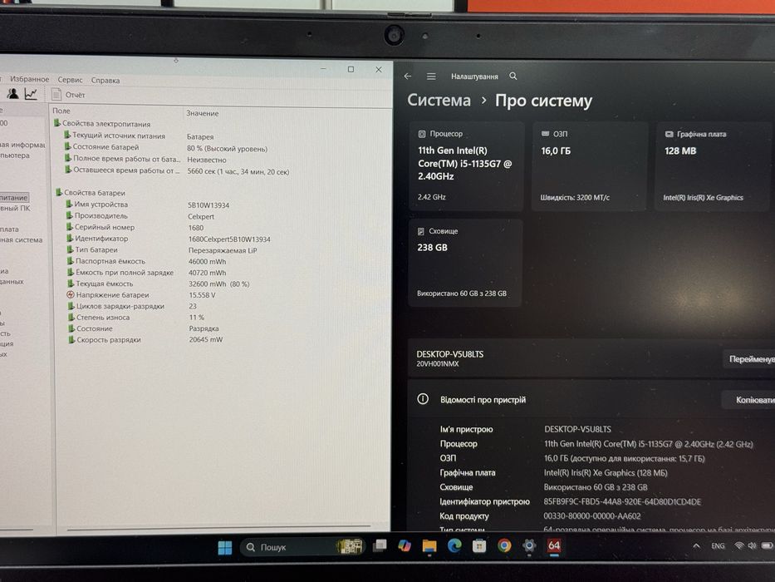Click the Ідентифікатор пристрою value

tap(622, 502)
